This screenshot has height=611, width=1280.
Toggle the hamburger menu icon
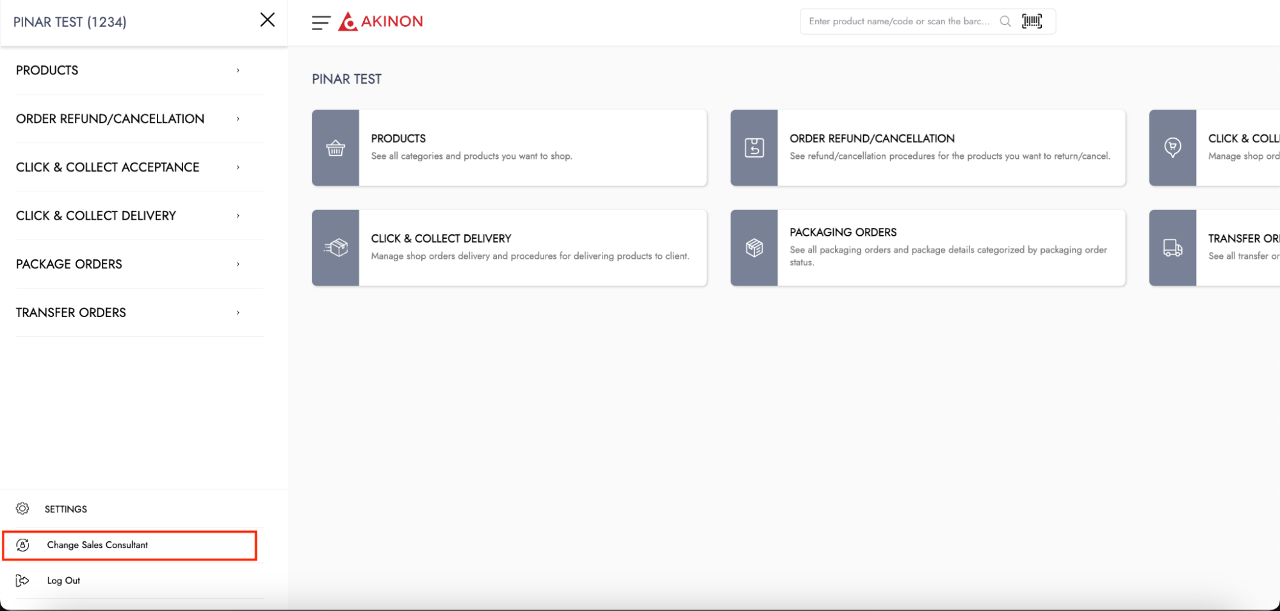321,22
